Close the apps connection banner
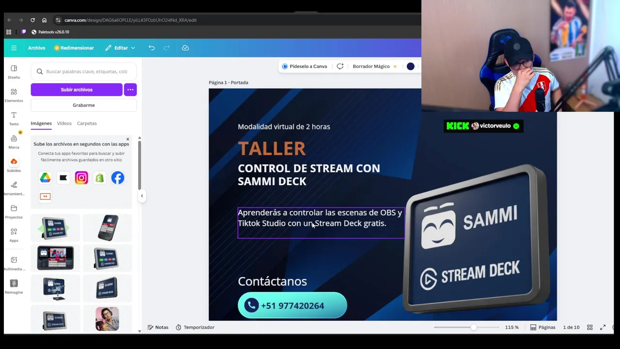Screen dimensions: 620x349 click(x=128, y=140)
